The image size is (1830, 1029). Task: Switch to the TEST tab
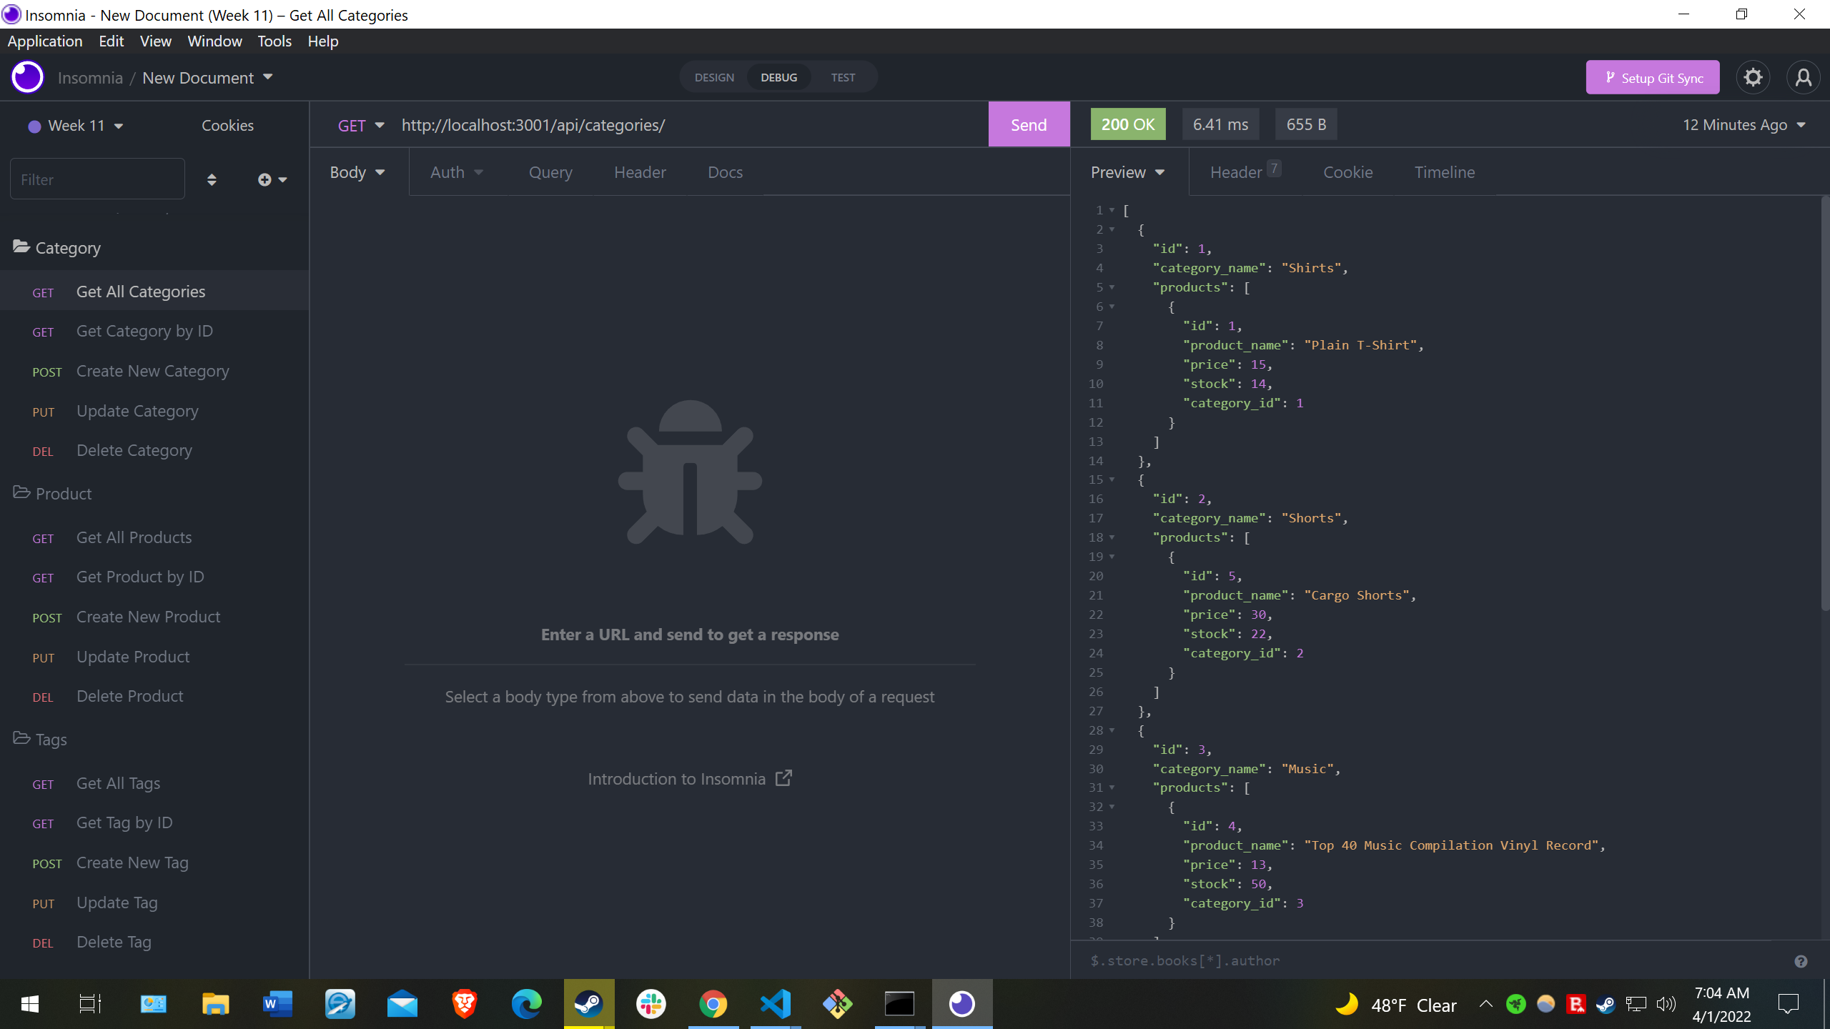842,76
